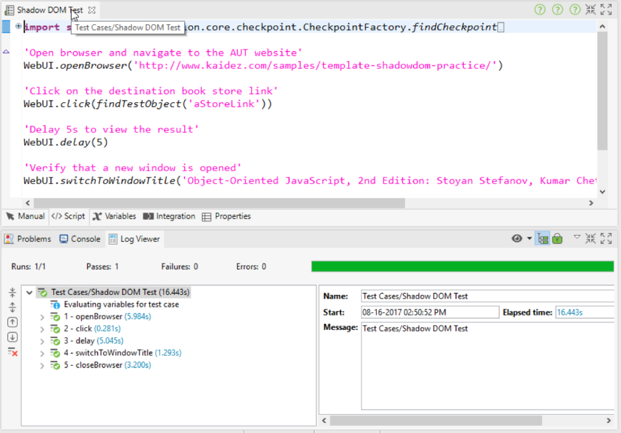Viewport: 621px width, 433px height.
Task: Click the editor vertical scrollbar down arrow
Action: [602, 192]
